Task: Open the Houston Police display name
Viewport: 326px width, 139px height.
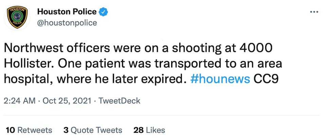Action: tap(67, 12)
